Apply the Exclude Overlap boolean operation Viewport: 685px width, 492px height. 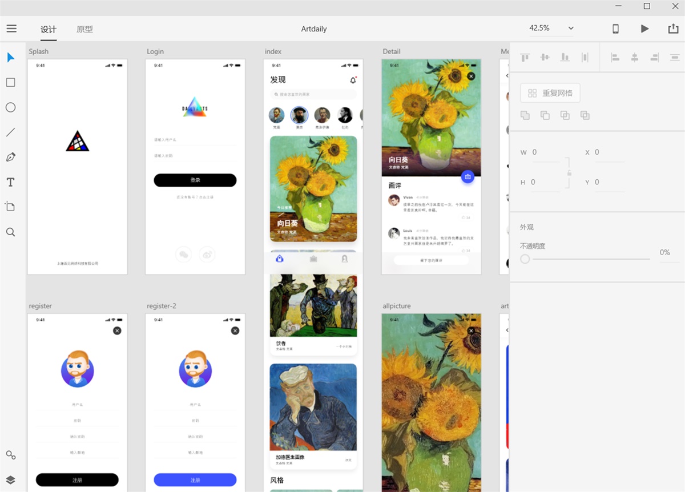[585, 115]
